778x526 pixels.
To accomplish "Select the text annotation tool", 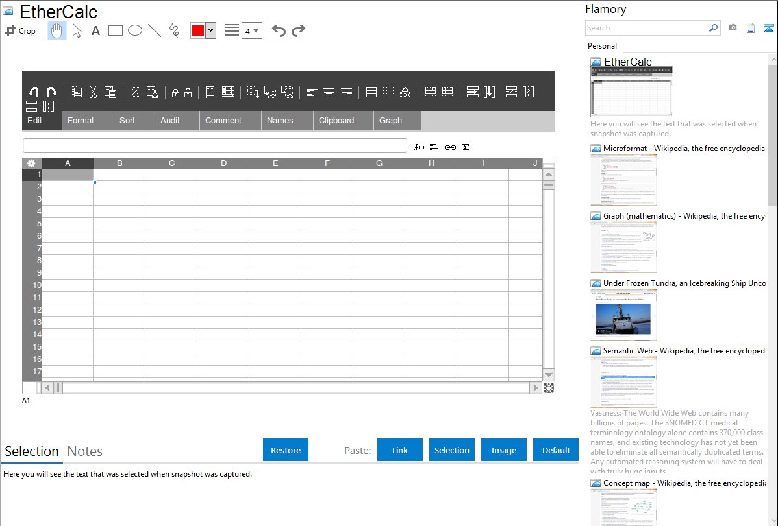I will tap(95, 30).
